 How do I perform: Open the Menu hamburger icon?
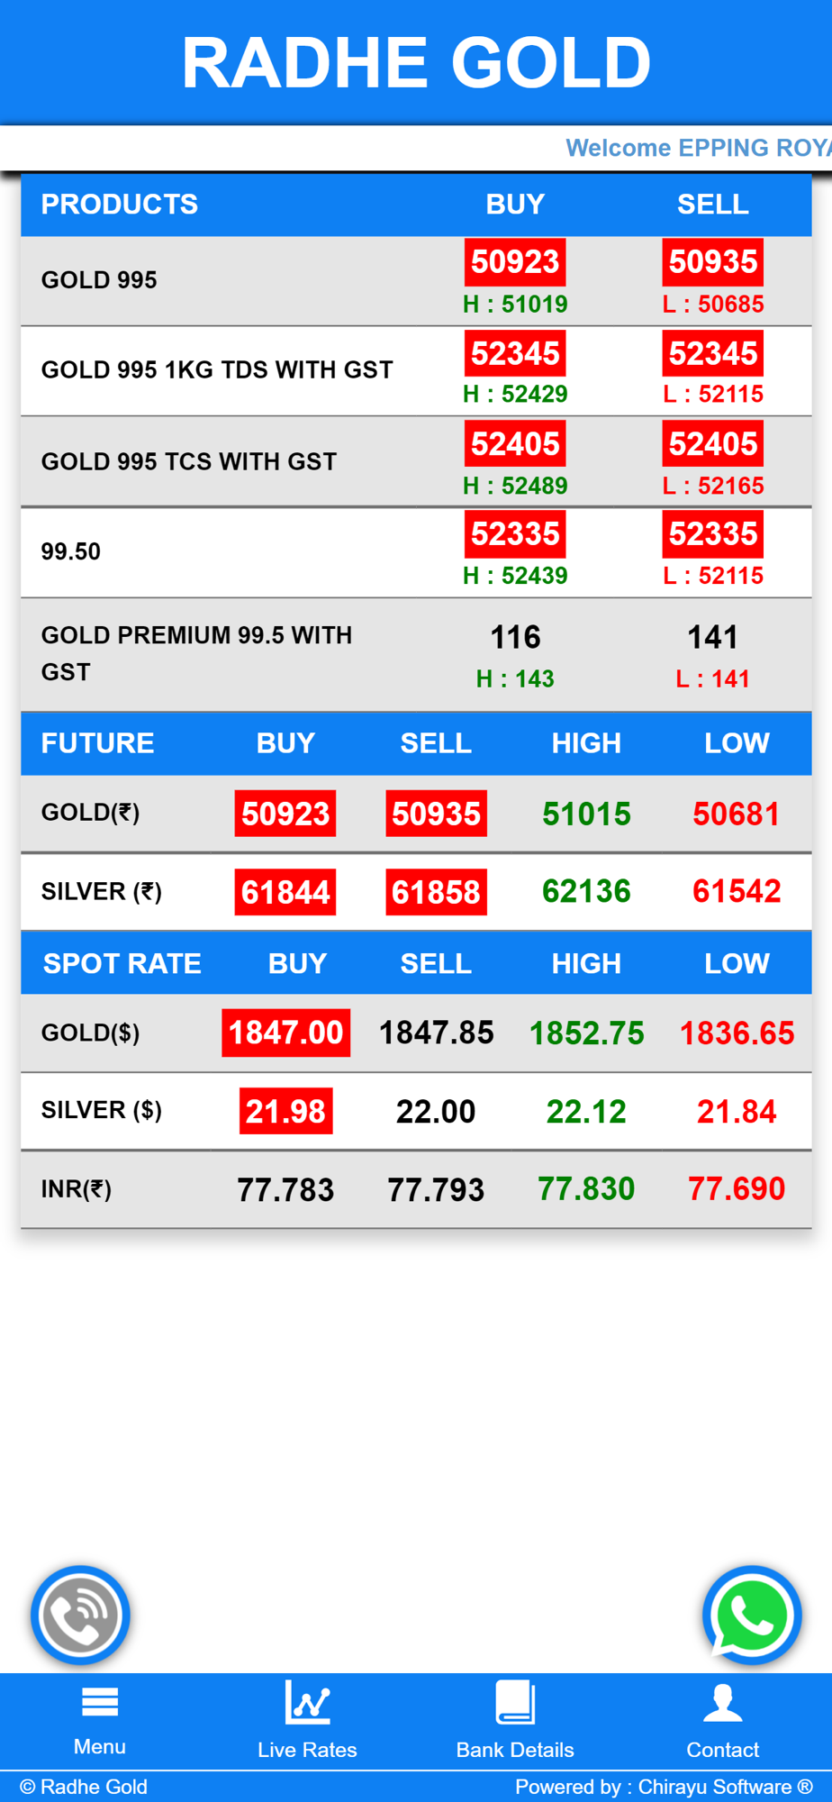[100, 1703]
